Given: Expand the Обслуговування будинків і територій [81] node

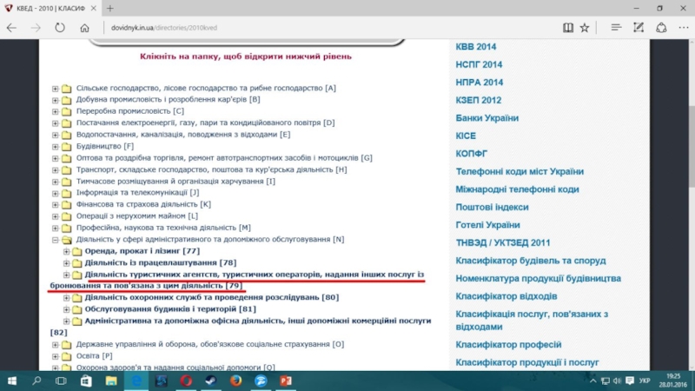Looking at the screenshot, I should (x=66, y=309).
